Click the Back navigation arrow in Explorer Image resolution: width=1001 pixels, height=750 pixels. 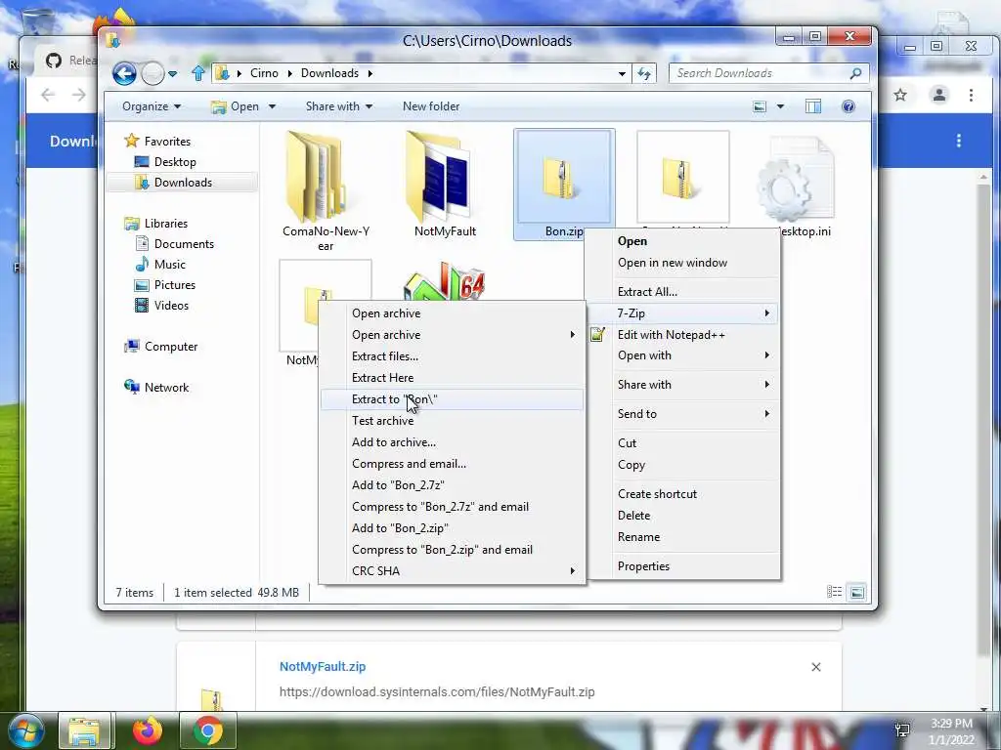[124, 74]
